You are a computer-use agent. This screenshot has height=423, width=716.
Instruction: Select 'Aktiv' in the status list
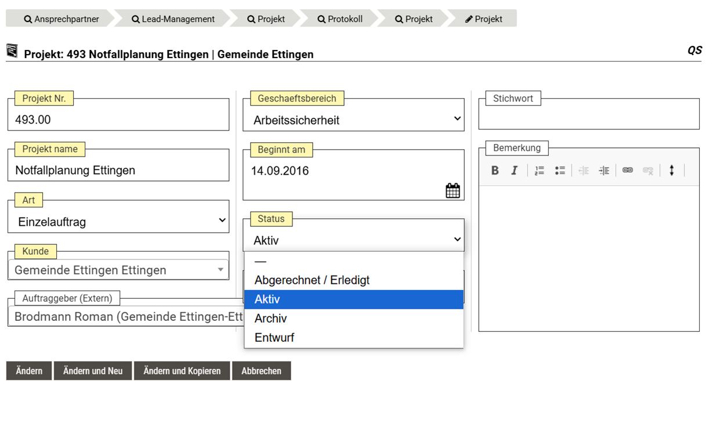click(x=354, y=299)
